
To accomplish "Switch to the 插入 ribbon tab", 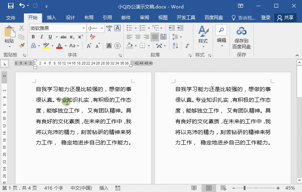I will click(51, 18).
